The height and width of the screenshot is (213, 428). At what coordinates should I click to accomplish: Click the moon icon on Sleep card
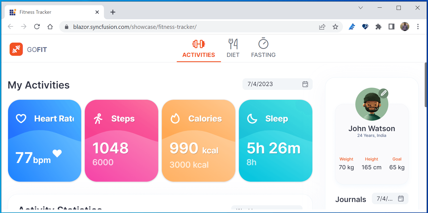point(252,119)
